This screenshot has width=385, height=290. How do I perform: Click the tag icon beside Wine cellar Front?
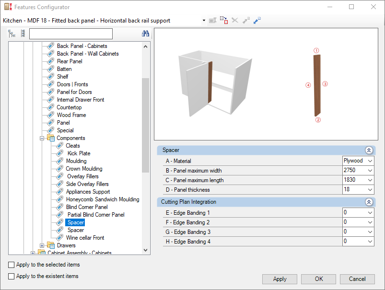pyautogui.click(x=59, y=238)
